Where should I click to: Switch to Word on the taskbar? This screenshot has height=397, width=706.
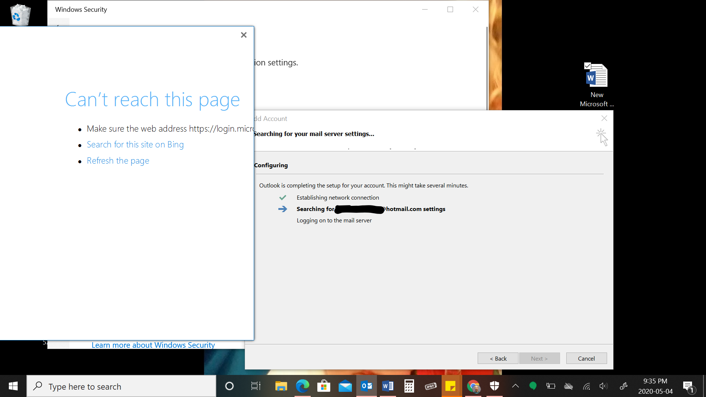(388, 386)
